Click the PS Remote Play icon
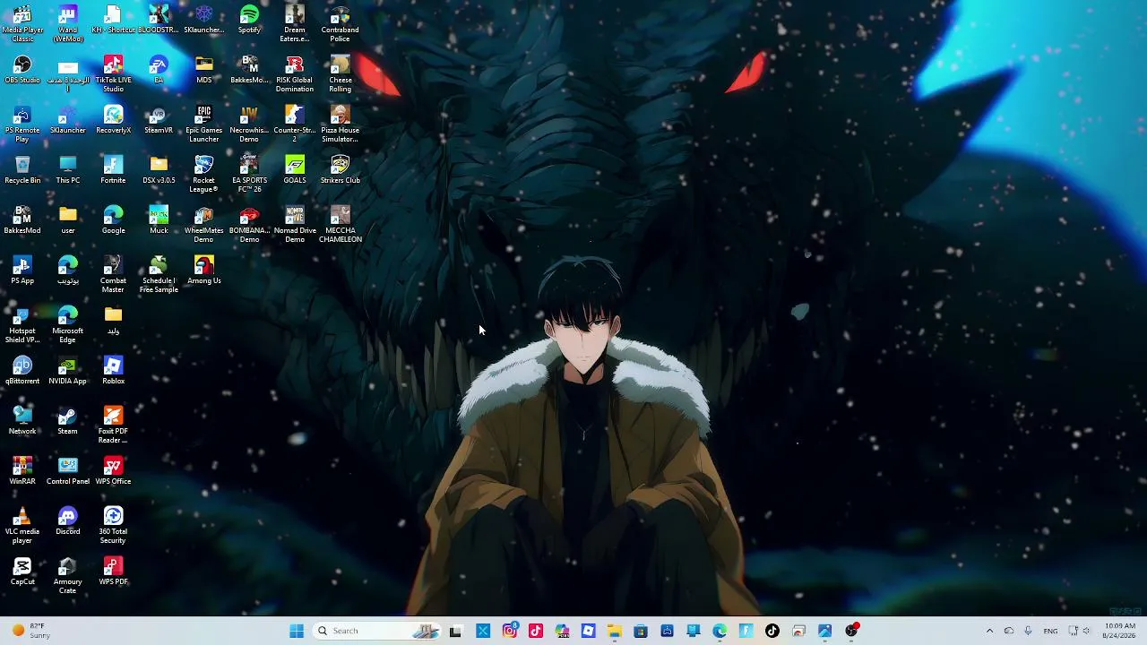 (x=22, y=125)
